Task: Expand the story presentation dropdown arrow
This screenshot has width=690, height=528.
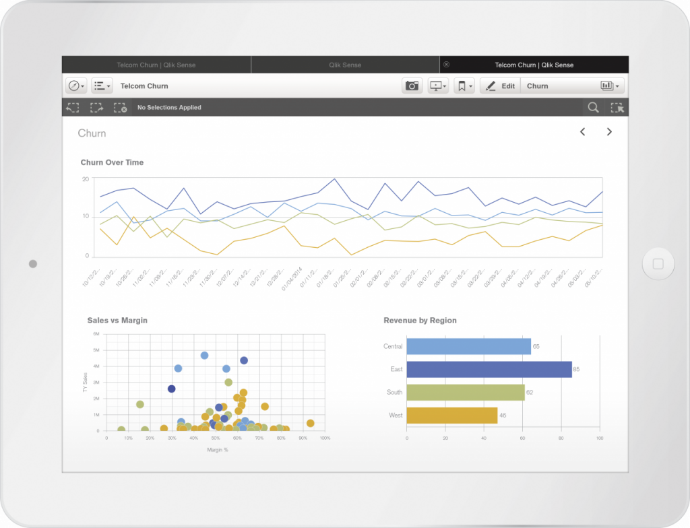Action: 443,86
